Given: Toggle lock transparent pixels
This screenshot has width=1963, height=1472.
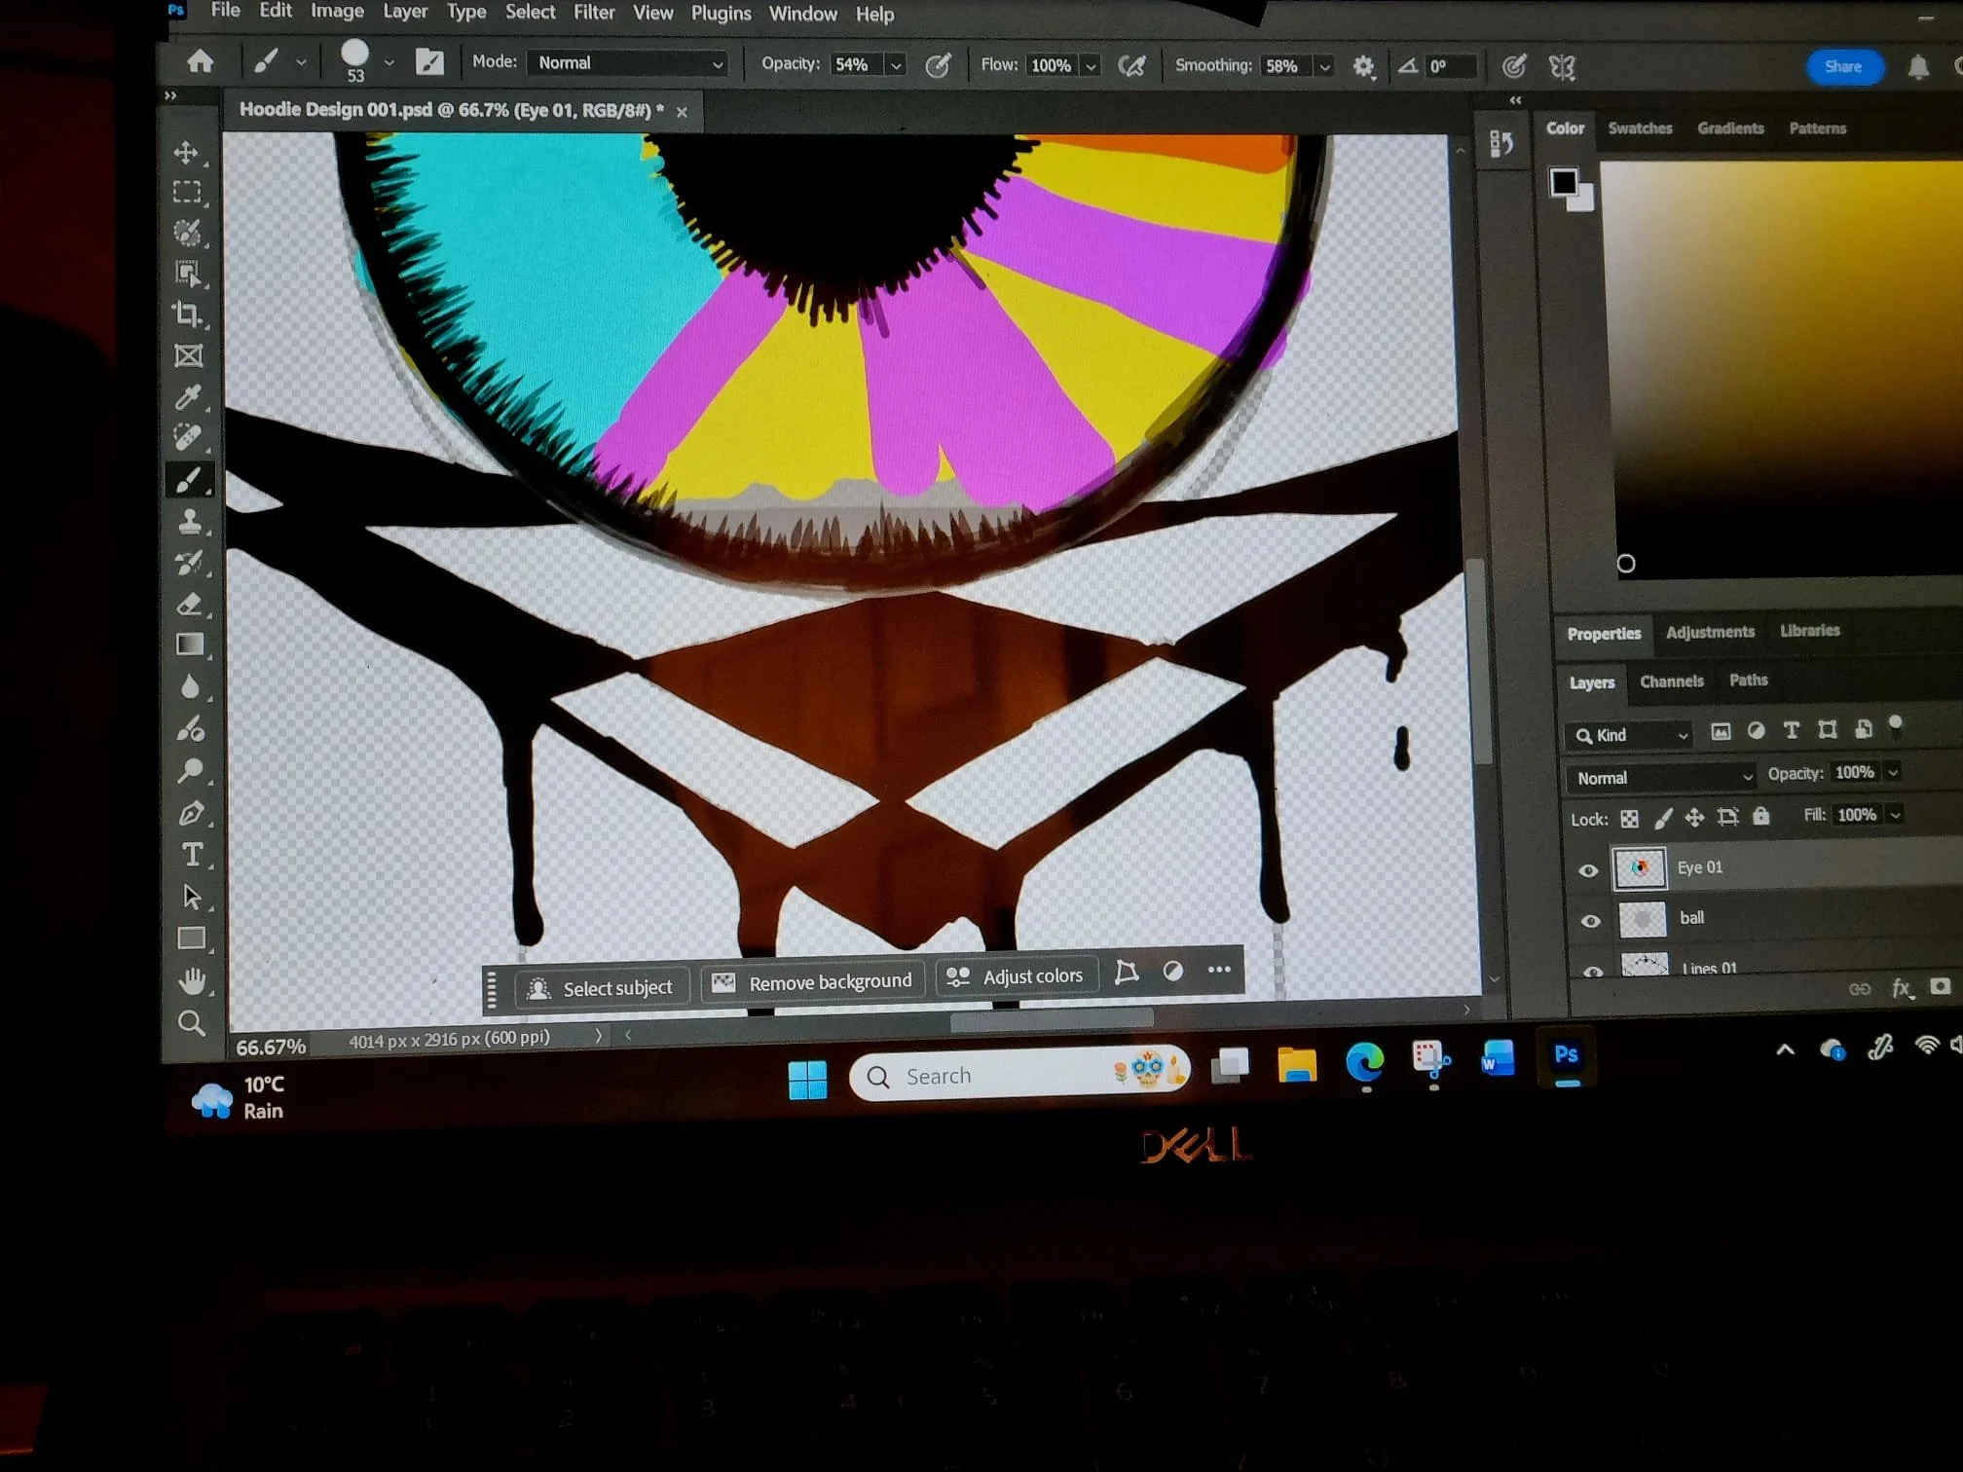Looking at the screenshot, I should (1629, 819).
